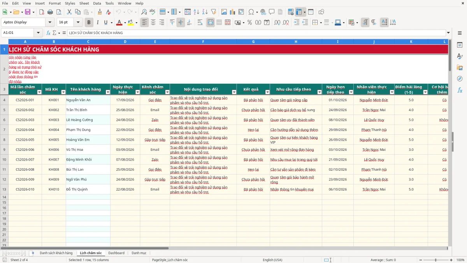Open the Sheet menu
This screenshot has width=467, height=263.
point(84,3)
